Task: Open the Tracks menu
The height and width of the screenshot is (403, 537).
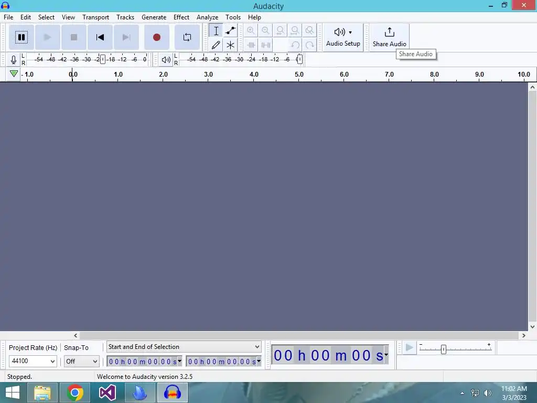Action: 125,17
